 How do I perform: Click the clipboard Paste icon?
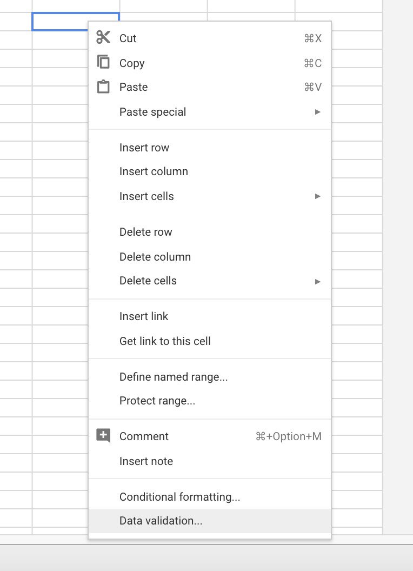point(103,87)
